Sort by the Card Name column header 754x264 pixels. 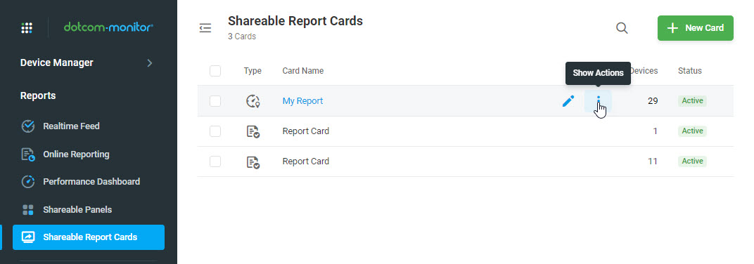303,71
